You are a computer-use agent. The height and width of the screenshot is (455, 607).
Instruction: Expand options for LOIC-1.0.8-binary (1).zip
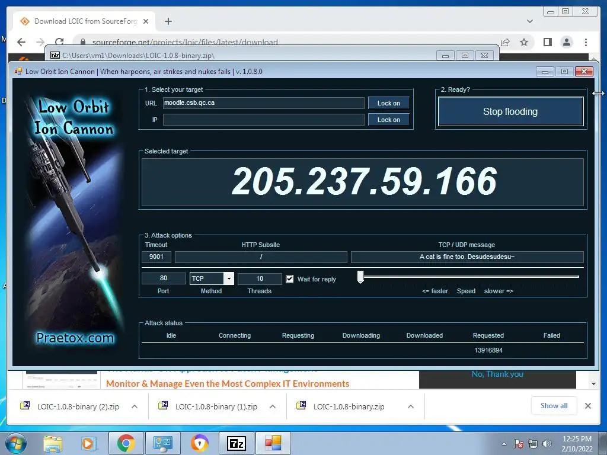pos(273,406)
